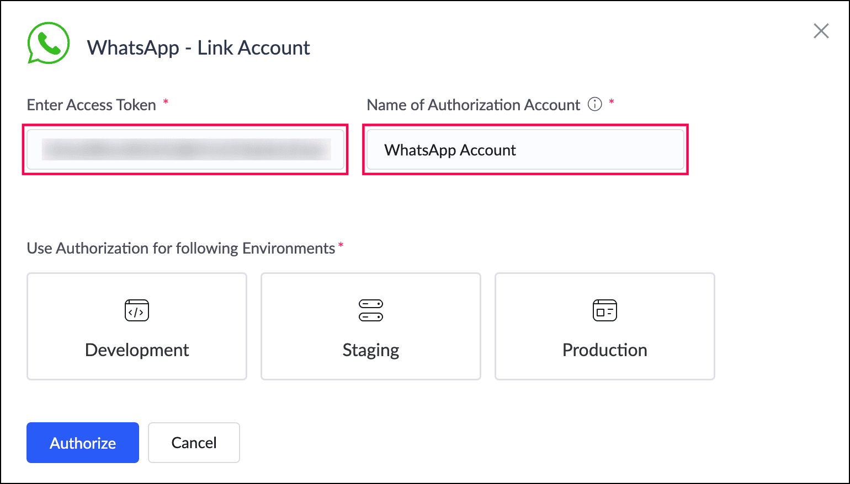This screenshot has width=850, height=484.
Task: Click "Use Authorization for following Environments" heading
Action: [x=181, y=248]
